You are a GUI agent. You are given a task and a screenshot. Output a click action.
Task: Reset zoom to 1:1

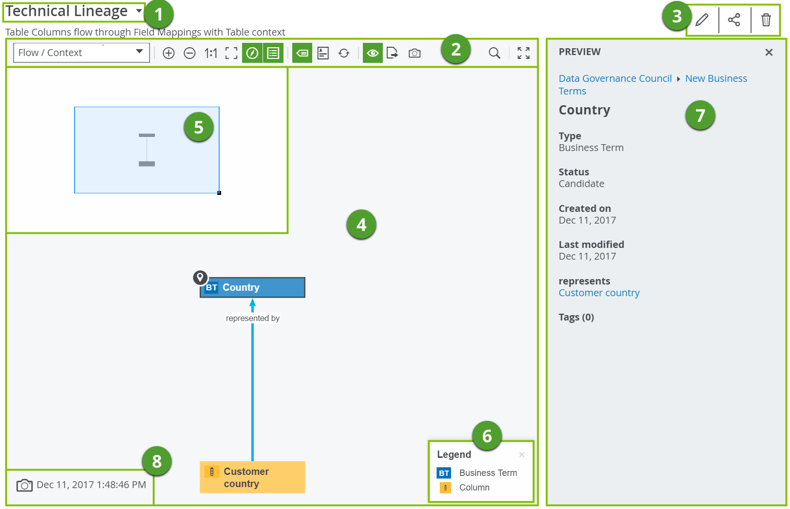click(x=210, y=53)
